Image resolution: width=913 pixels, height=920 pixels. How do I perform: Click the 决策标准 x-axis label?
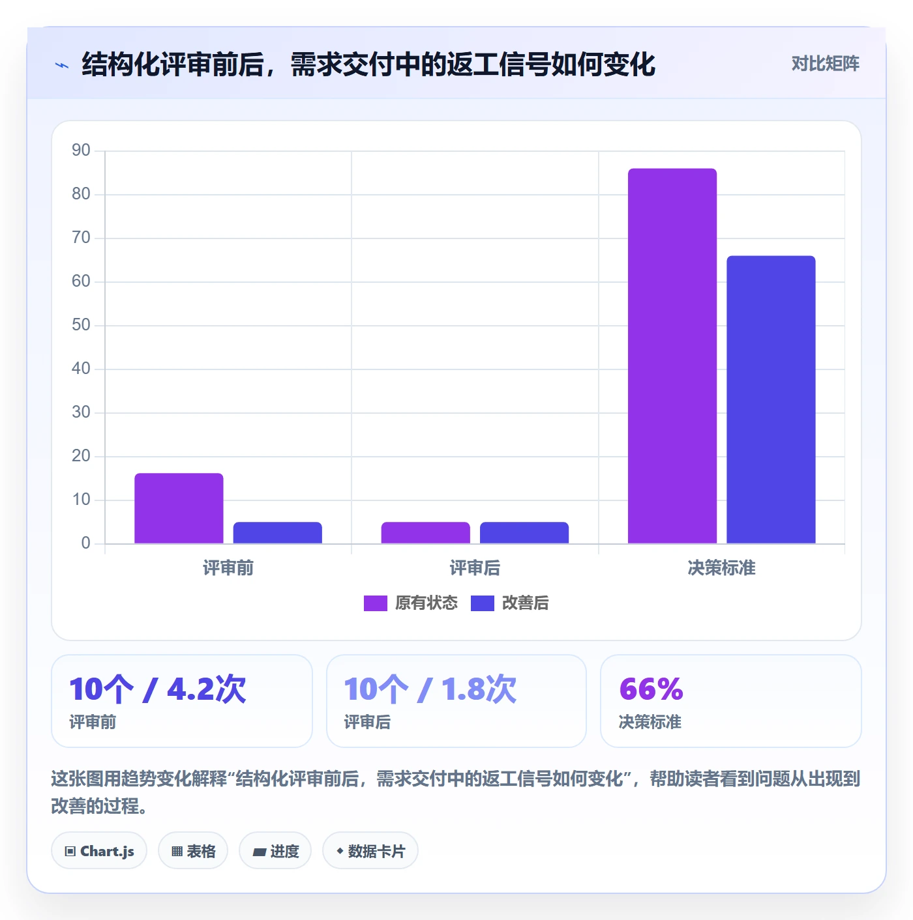721,568
